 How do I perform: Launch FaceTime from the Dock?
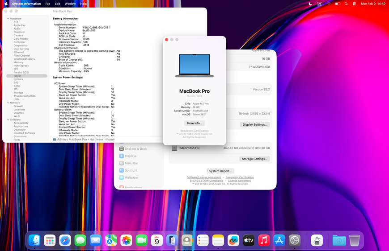point(141,240)
